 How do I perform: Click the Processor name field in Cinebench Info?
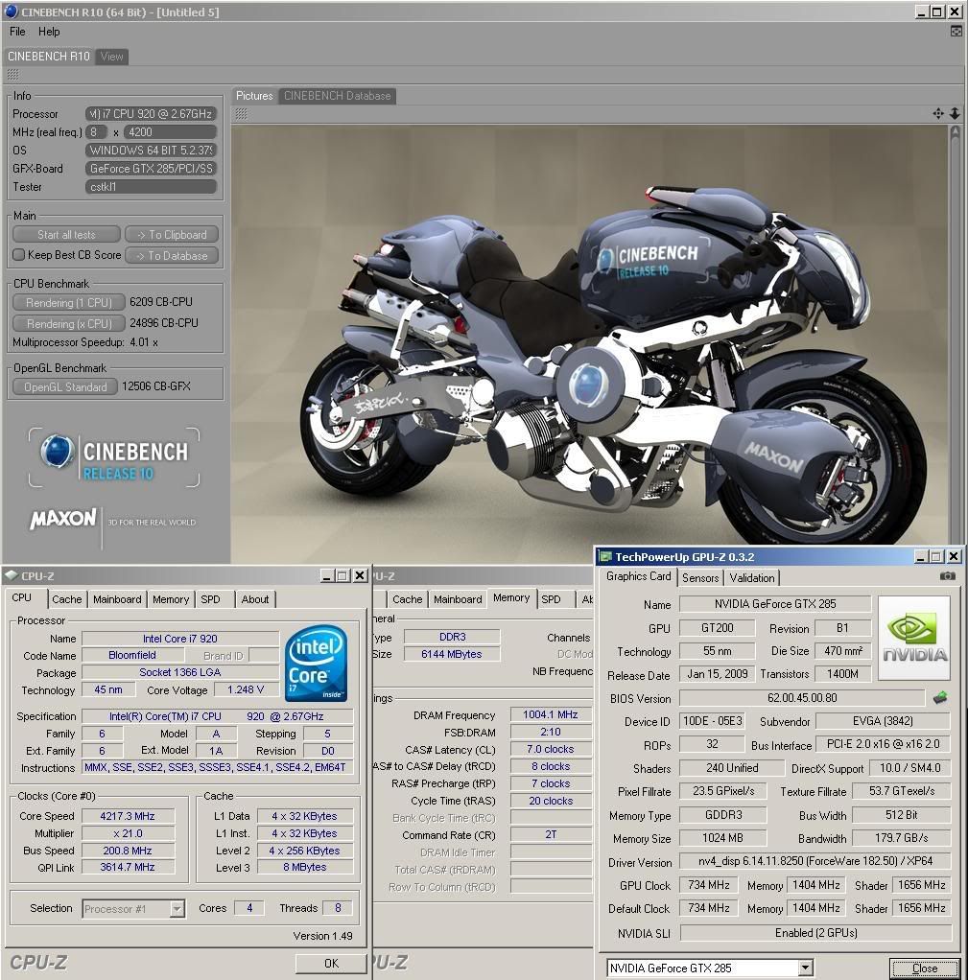tap(151, 114)
